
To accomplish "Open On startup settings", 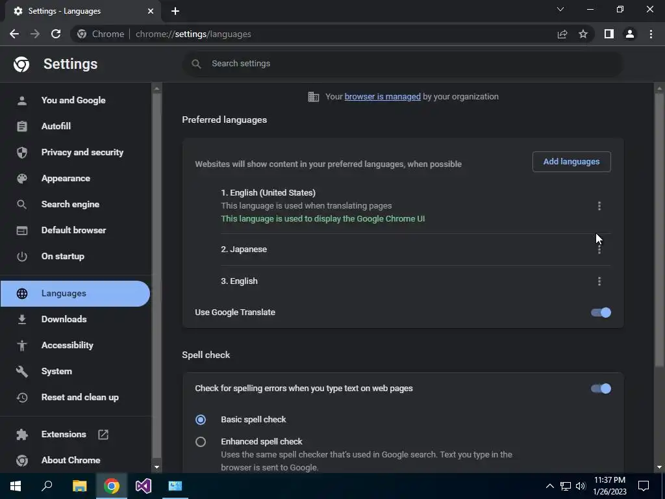I will point(75,256).
